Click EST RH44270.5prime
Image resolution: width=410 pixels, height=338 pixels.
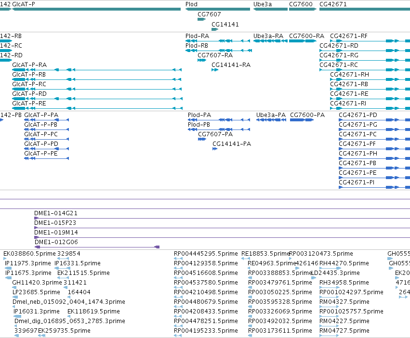tap(344, 263)
